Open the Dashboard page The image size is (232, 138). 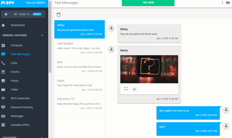17,25
